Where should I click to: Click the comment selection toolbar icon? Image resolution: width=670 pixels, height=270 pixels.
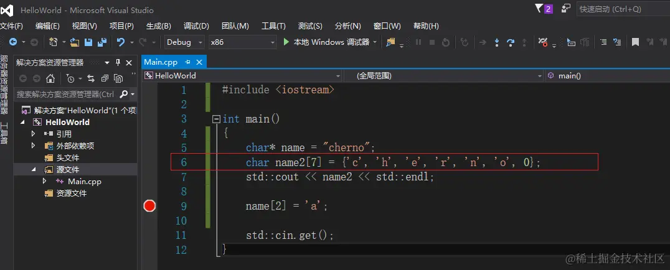(617, 42)
